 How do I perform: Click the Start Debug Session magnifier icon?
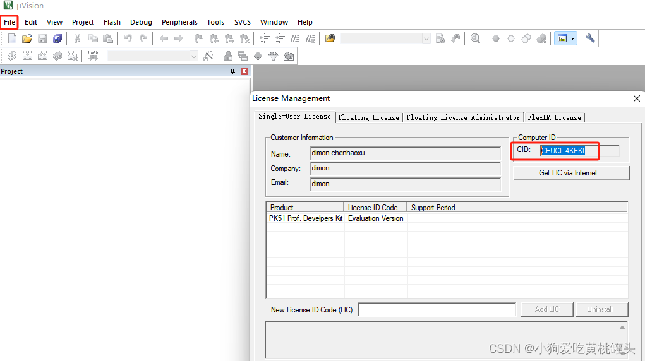pyautogui.click(x=475, y=38)
